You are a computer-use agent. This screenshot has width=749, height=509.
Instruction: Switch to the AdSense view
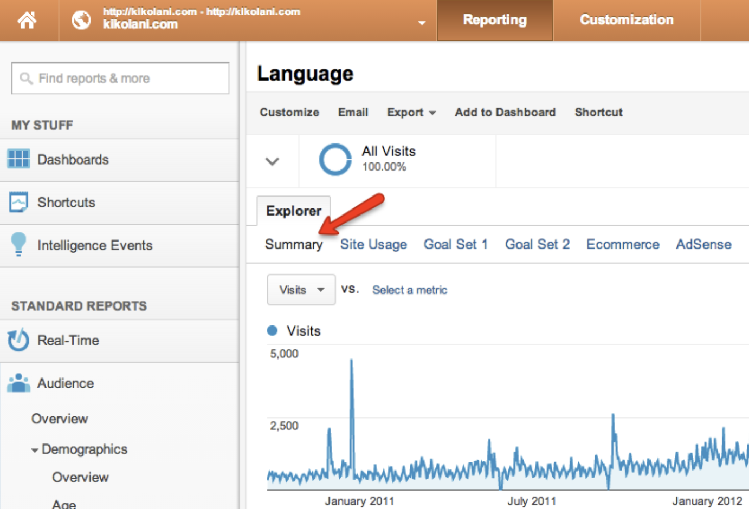pyautogui.click(x=703, y=244)
